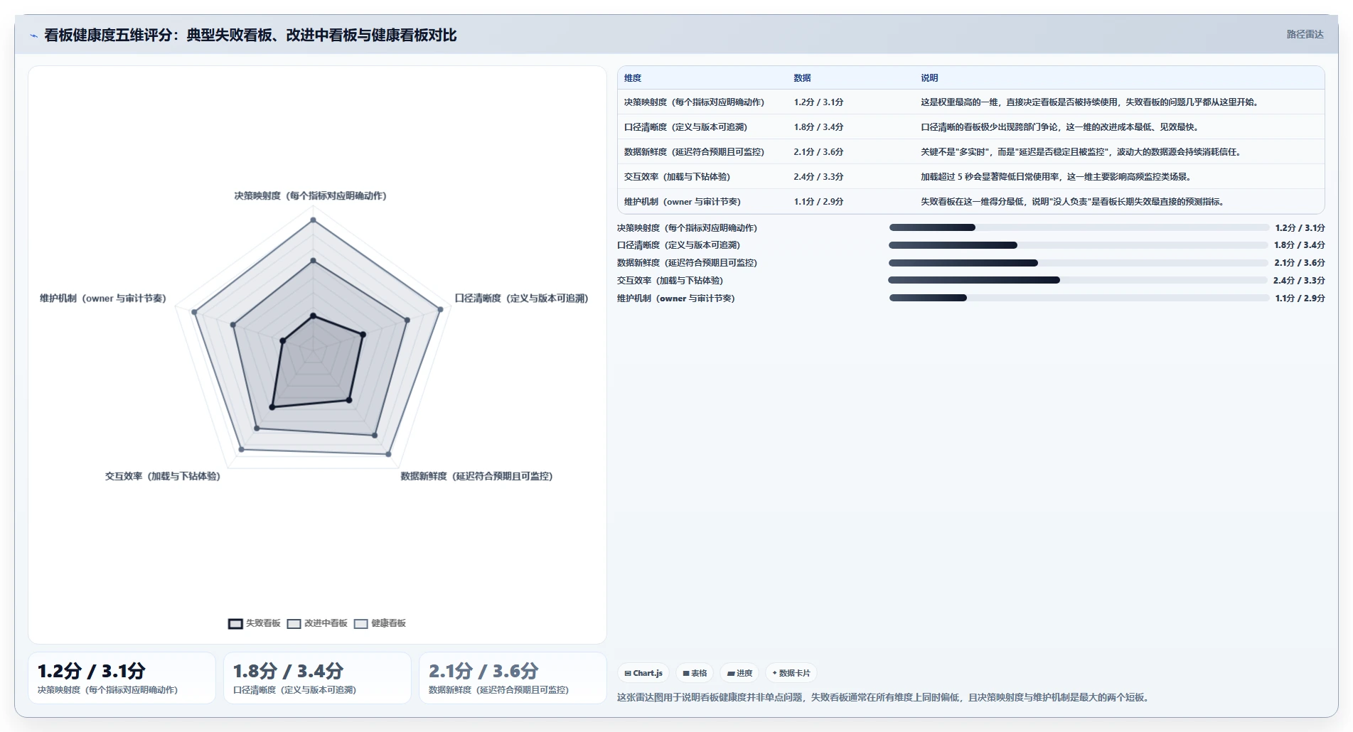Click the radar axis label 决策映射度
Viewport: 1353px width, 732px height.
(x=310, y=195)
